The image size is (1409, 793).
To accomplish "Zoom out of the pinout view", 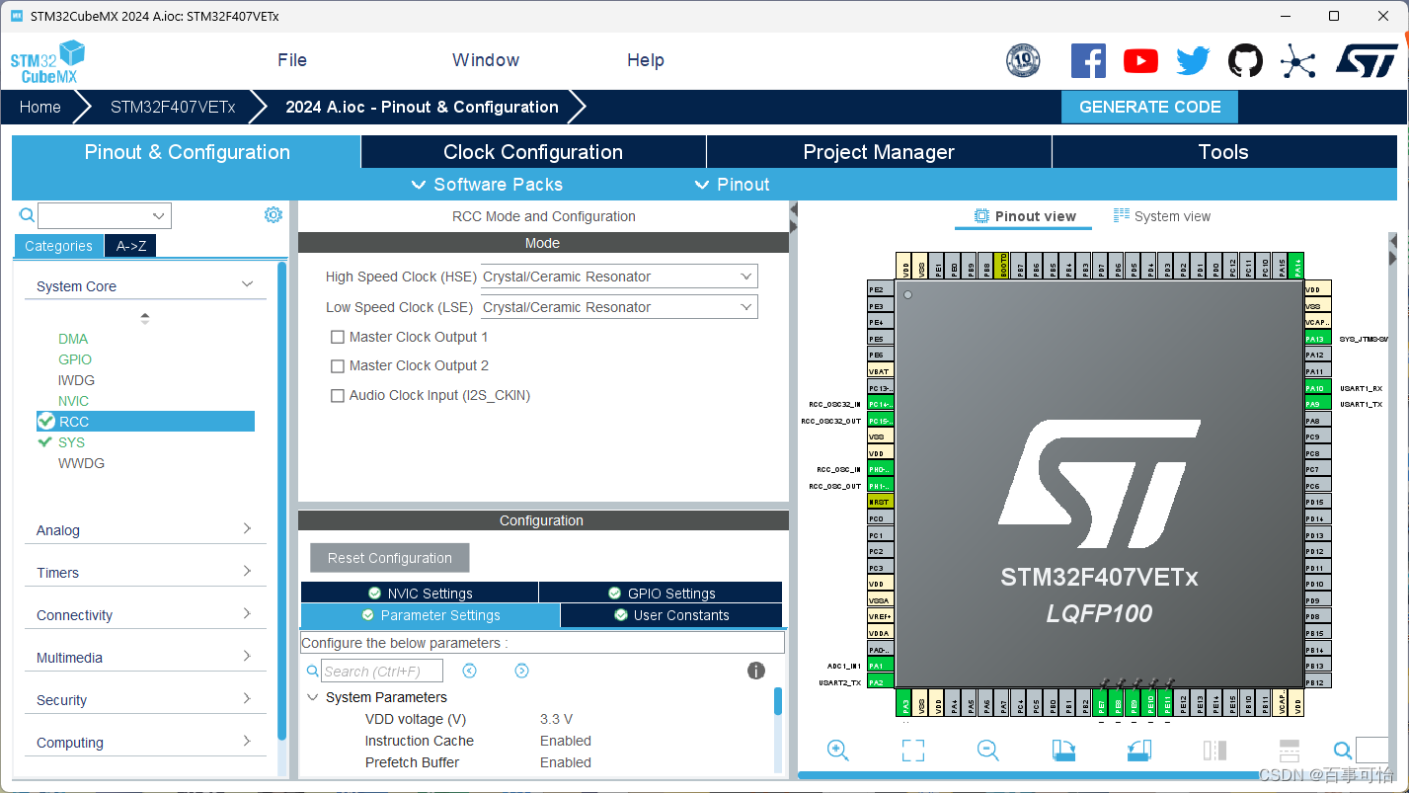I will click(x=986, y=750).
